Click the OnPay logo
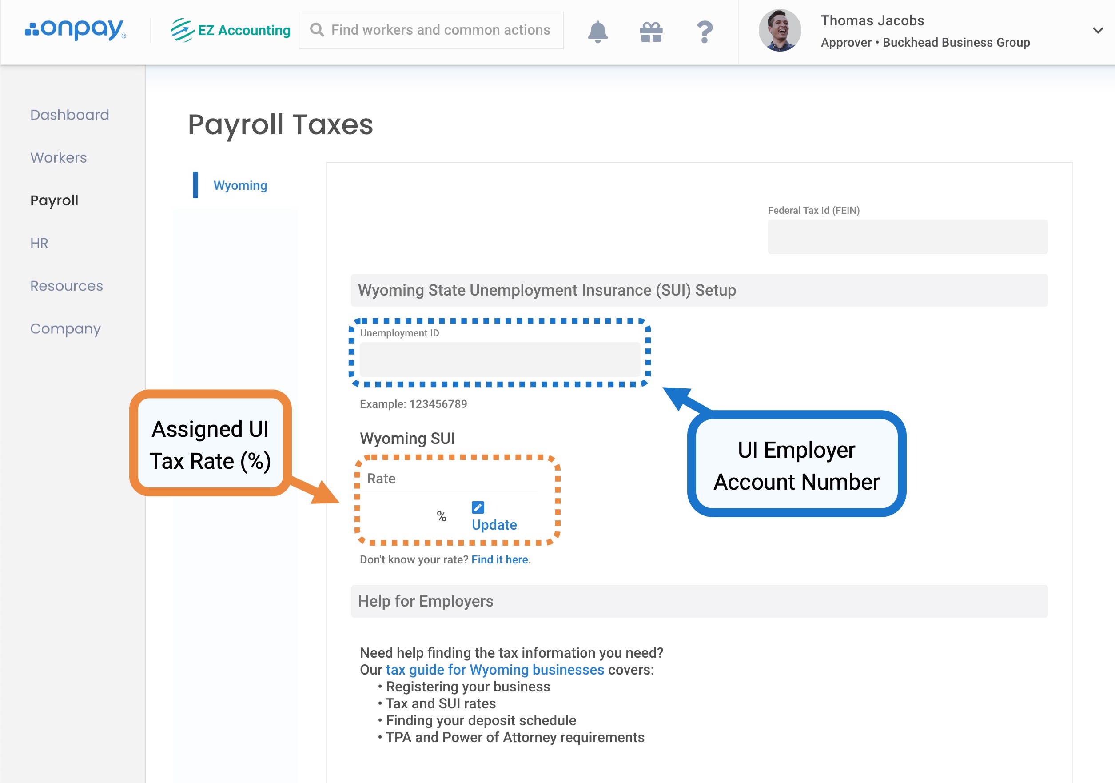Image resolution: width=1115 pixels, height=783 pixels. point(76,30)
